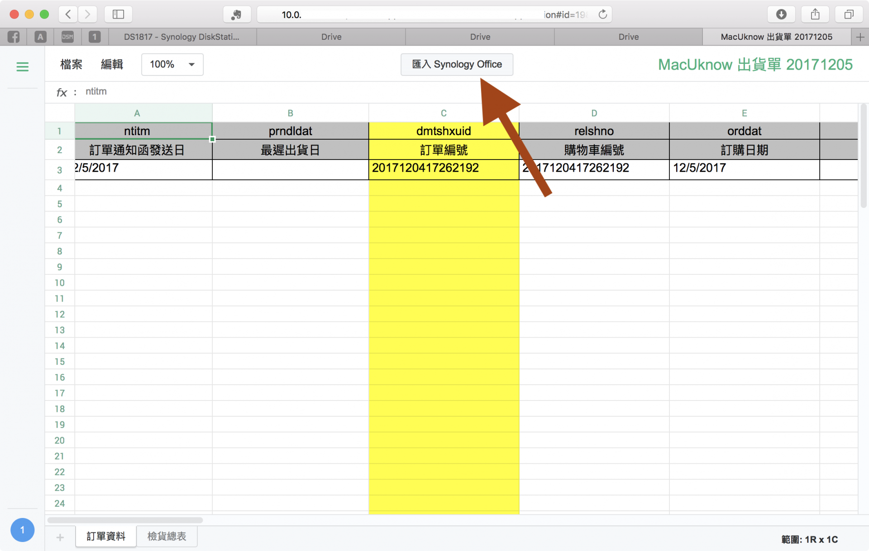Screen dimensions: 869x551
Task: Click the Safari forward arrow
Action: pyautogui.click(x=87, y=14)
